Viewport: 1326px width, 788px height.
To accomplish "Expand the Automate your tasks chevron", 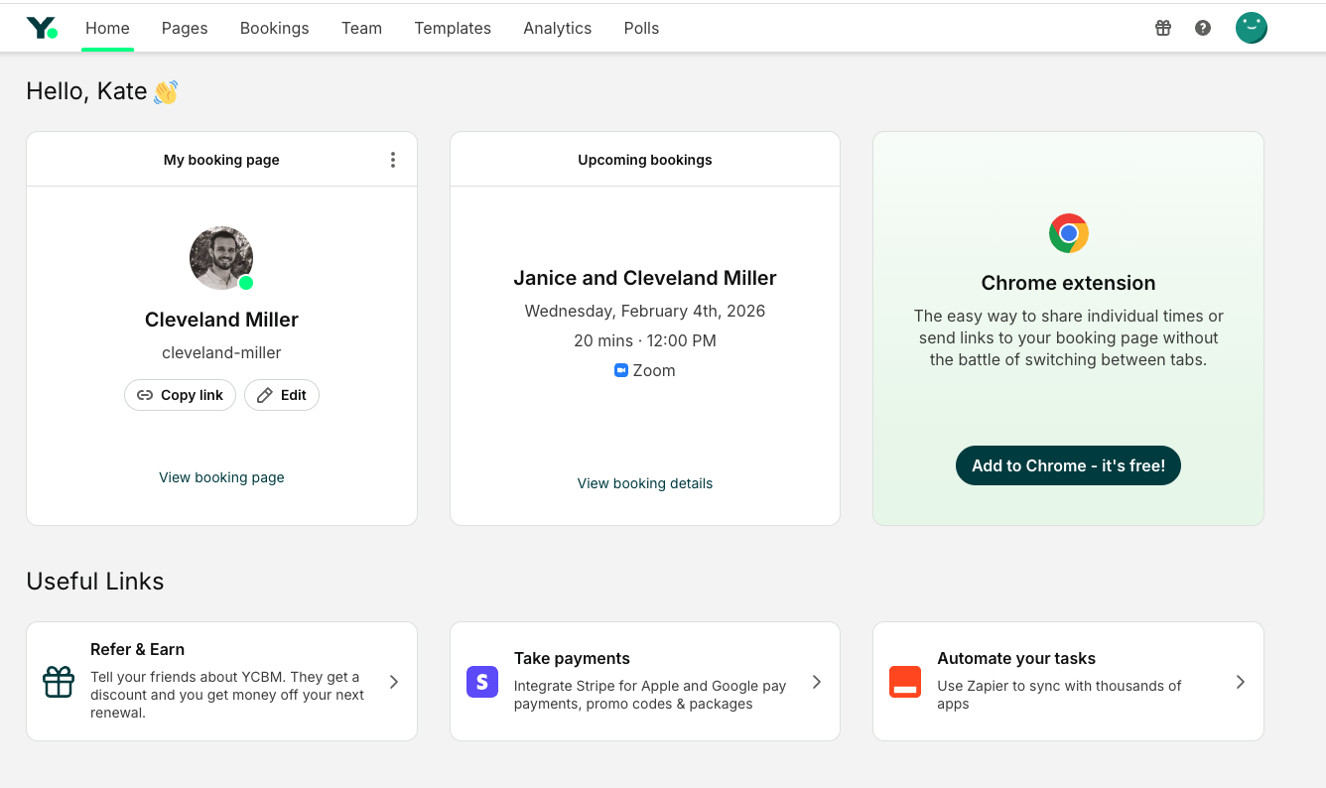I will [x=1240, y=682].
